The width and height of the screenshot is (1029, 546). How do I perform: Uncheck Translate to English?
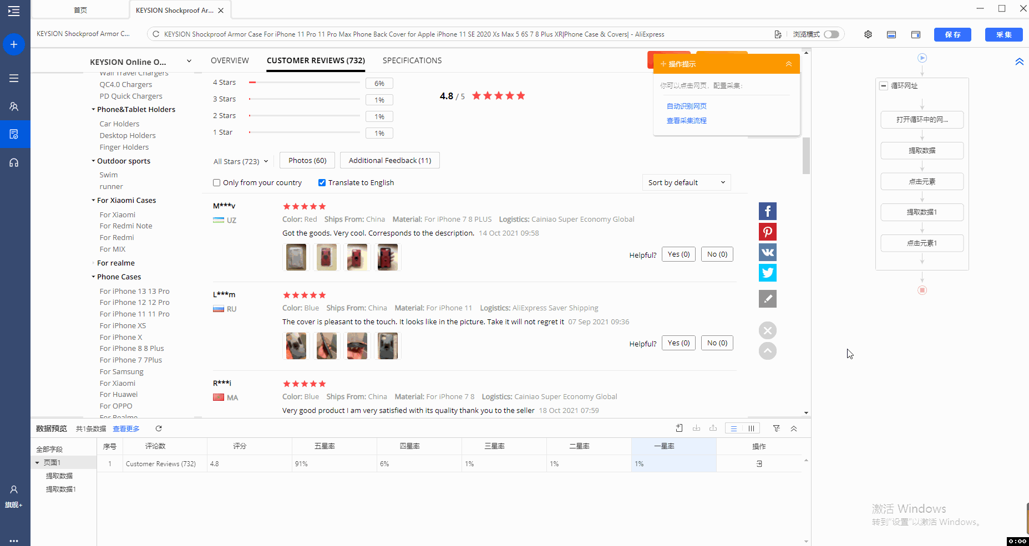click(x=322, y=183)
